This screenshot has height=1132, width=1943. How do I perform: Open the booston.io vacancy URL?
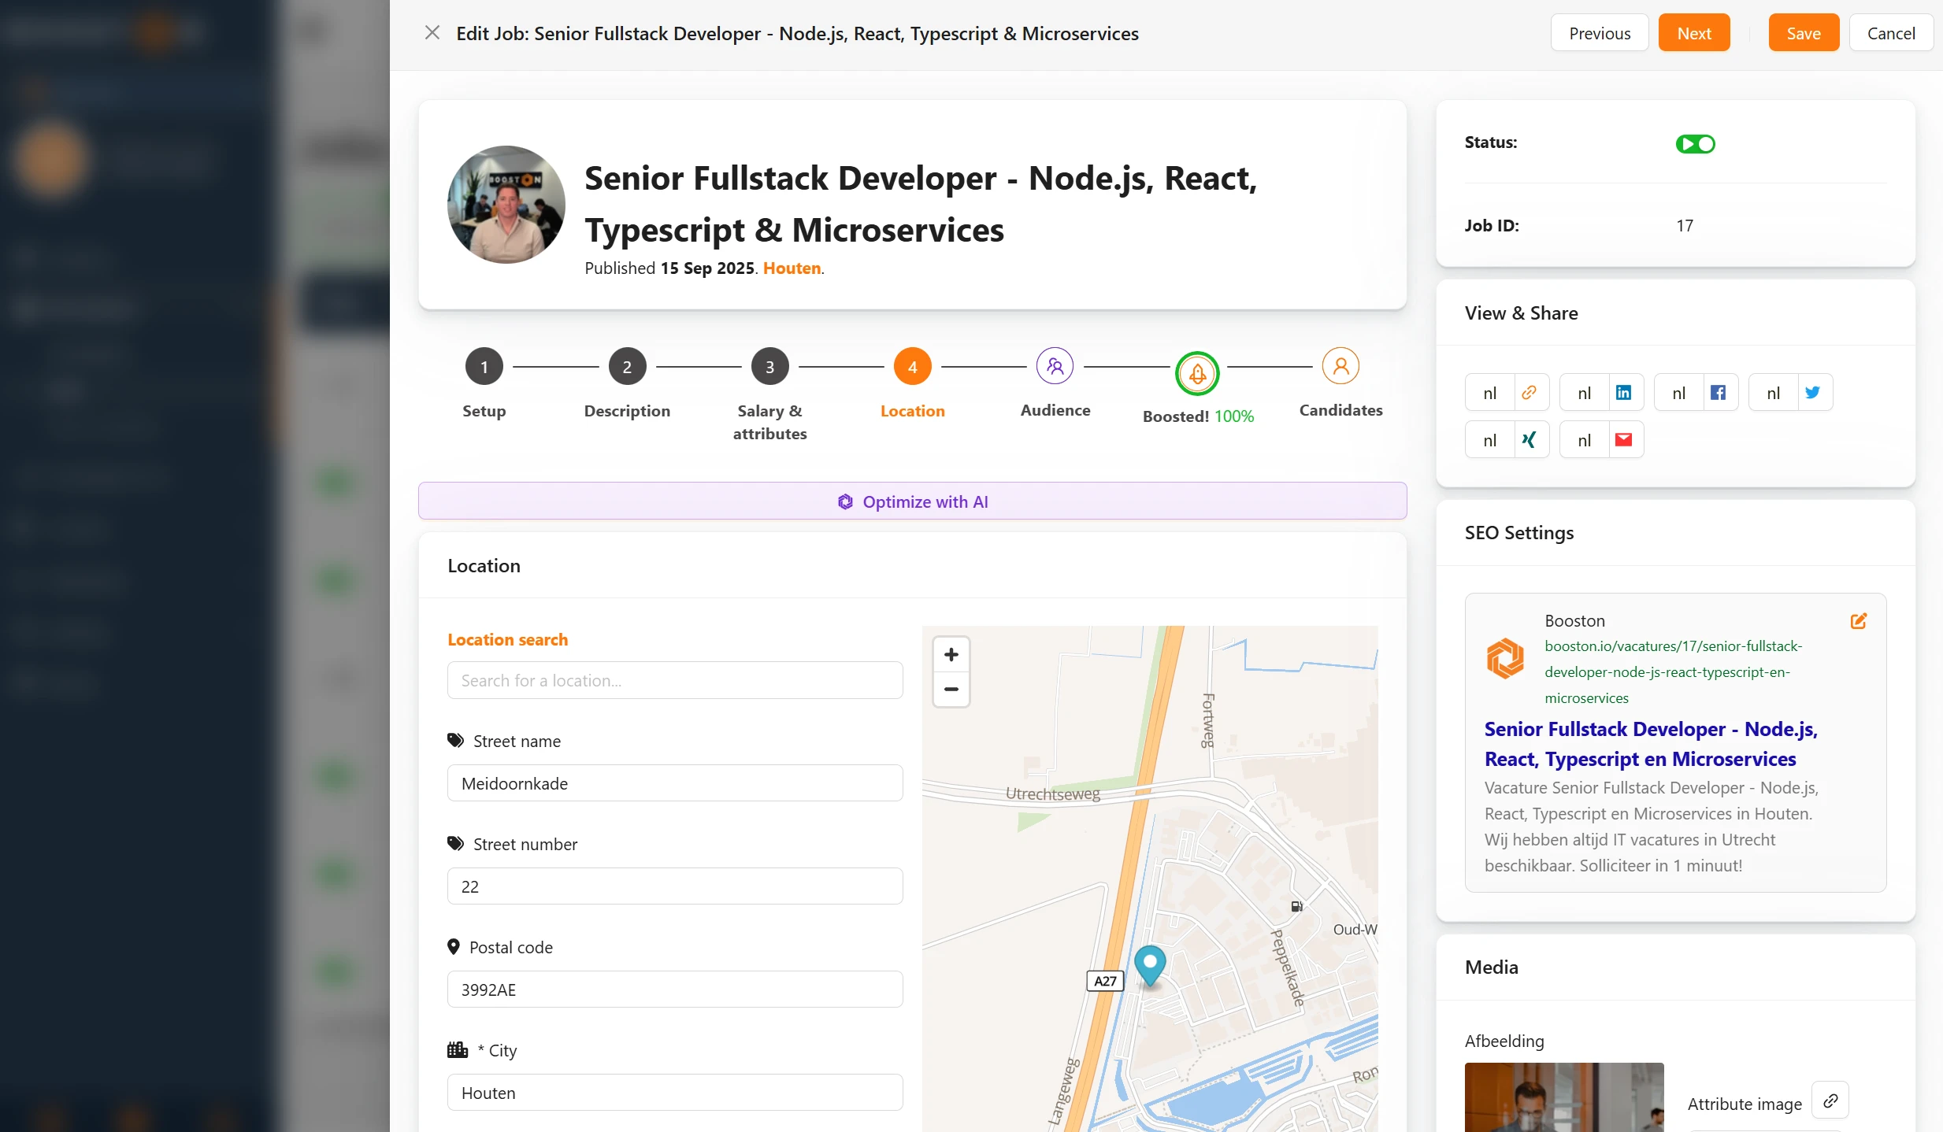(1673, 671)
